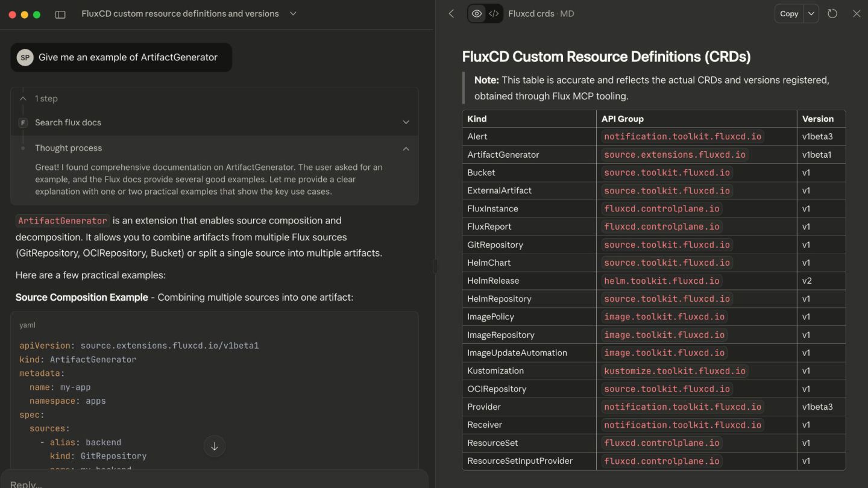Screen dimensions: 868x488
Task: Switch to preview eye view
Action: pyautogui.click(x=477, y=14)
